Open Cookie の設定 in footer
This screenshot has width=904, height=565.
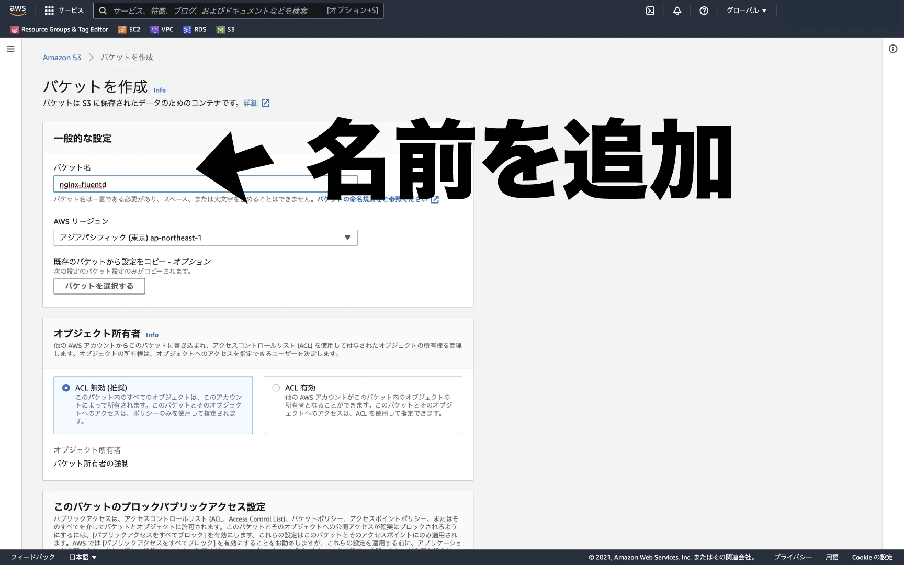[x=872, y=557]
